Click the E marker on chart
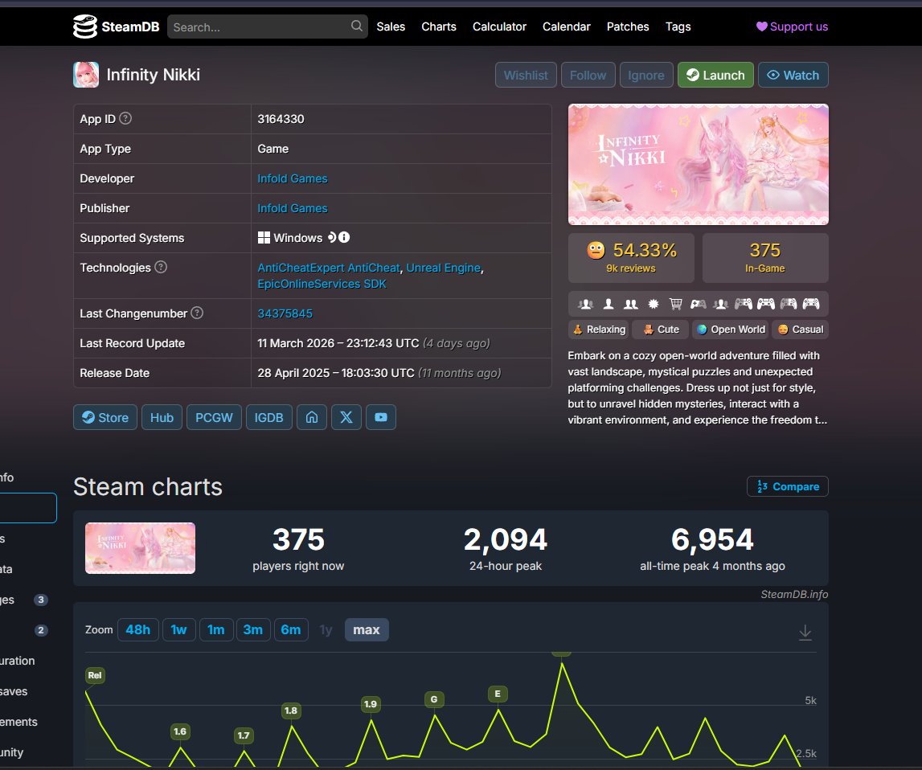 point(498,694)
